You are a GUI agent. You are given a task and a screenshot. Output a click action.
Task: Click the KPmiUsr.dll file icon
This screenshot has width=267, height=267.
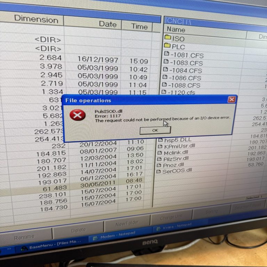coord(160,146)
